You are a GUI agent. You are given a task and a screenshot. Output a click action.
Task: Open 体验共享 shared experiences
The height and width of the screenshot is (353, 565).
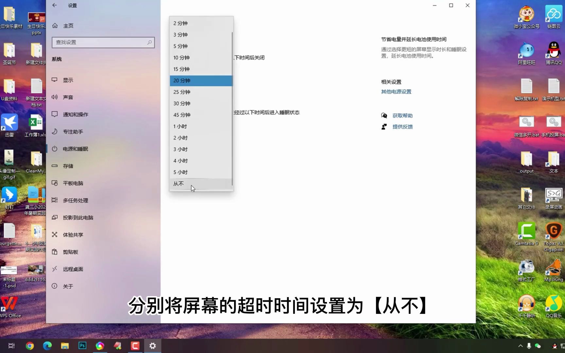point(103,235)
